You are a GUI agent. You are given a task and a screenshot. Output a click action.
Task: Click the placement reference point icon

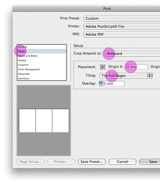[102, 67]
